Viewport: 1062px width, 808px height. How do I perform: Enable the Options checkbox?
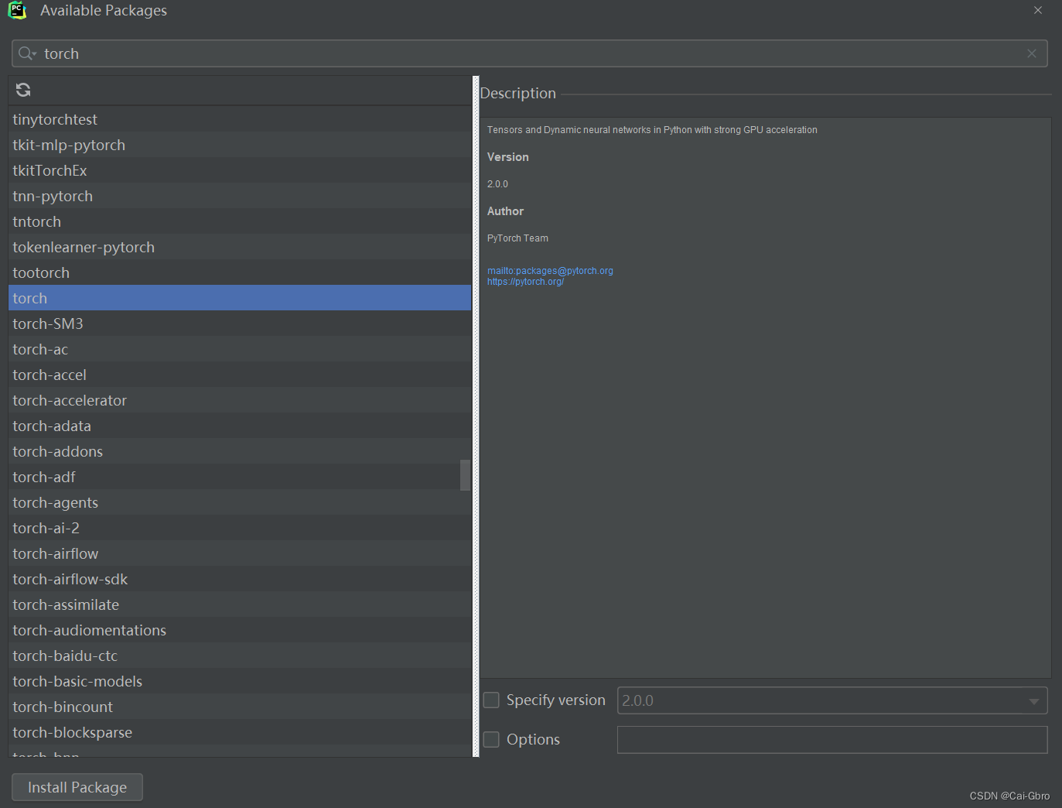pyautogui.click(x=491, y=739)
